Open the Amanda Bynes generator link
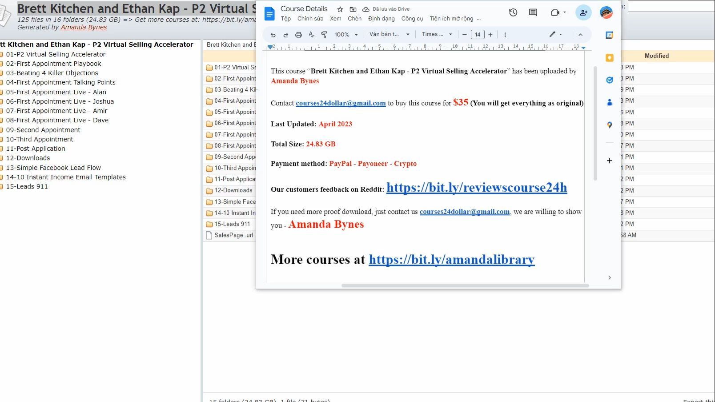This screenshot has width=715, height=402. point(84,27)
